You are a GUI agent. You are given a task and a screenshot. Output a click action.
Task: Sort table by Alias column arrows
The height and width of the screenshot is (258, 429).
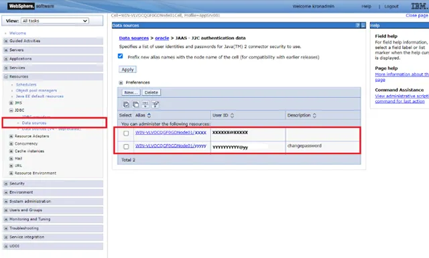click(x=149, y=115)
